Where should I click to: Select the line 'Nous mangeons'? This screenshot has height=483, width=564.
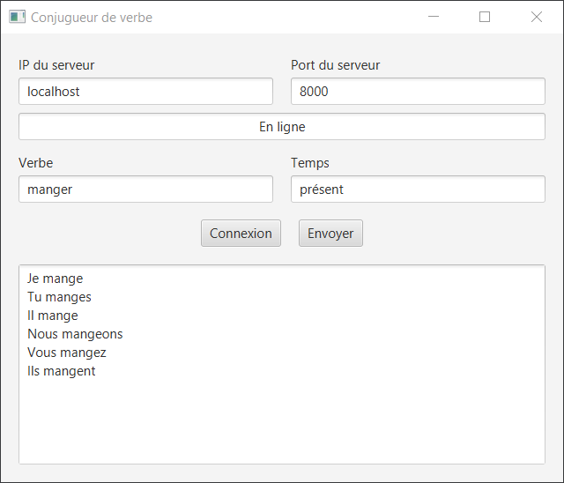pyautogui.click(x=75, y=334)
